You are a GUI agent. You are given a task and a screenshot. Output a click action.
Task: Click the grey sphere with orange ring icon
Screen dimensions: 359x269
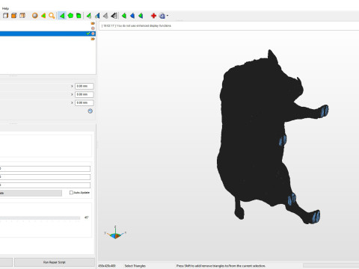(35, 16)
